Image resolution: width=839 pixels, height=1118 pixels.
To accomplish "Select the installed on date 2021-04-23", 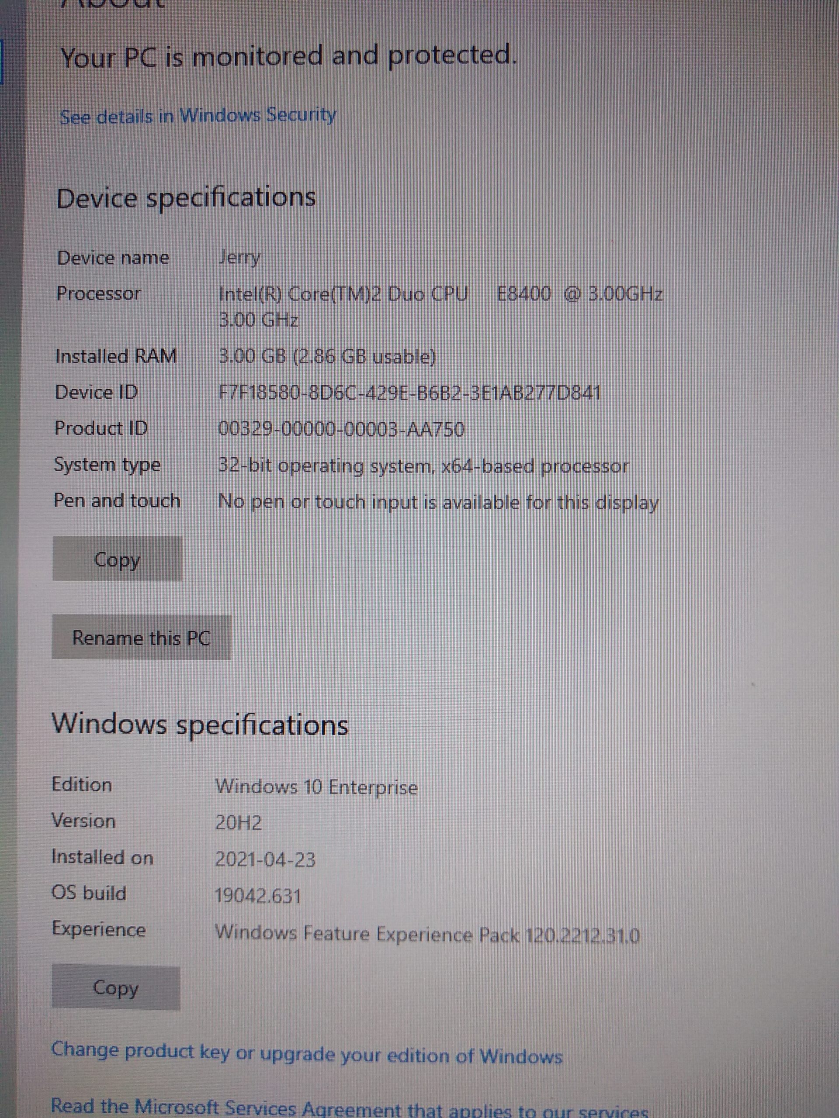I will point(266,860).
